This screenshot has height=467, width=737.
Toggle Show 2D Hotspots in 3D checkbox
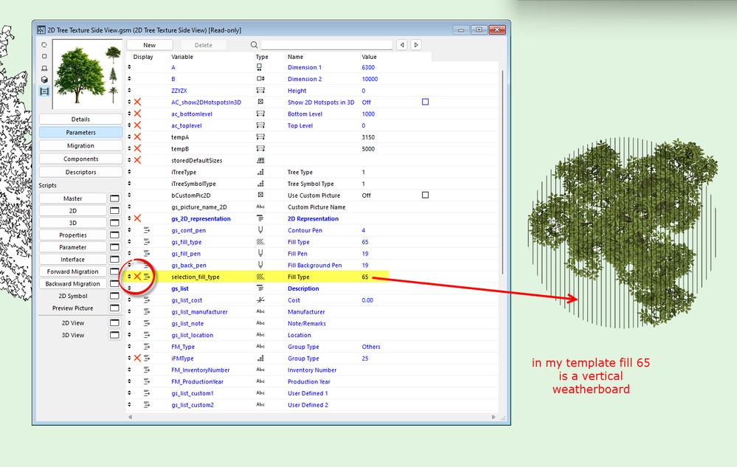click(426, 102)
